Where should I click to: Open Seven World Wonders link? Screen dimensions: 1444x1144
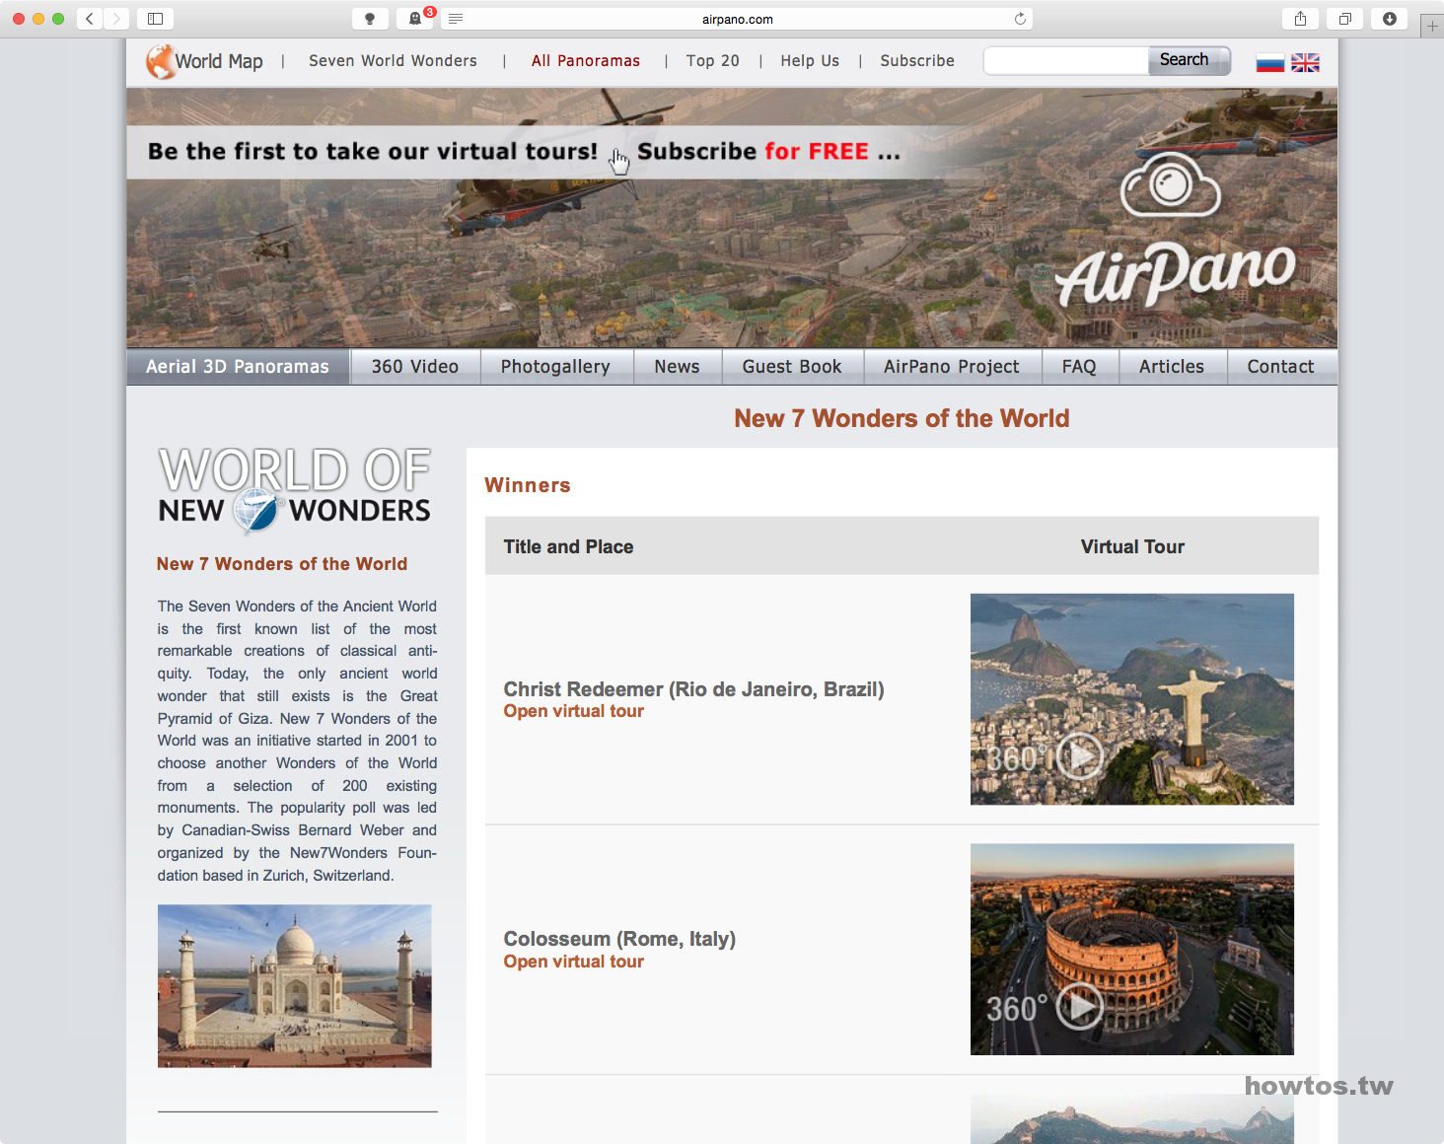393,61
